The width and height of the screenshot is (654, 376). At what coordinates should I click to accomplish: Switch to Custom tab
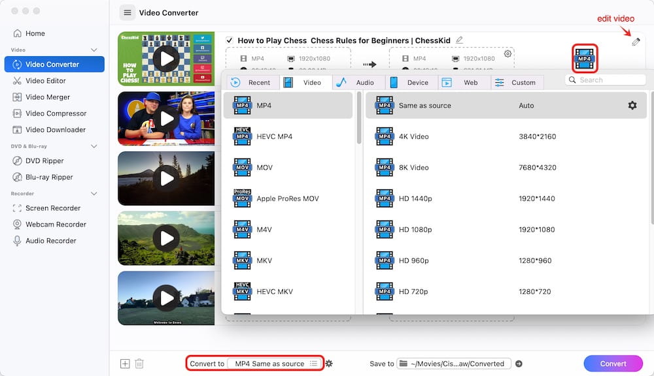(x=517, y=82)
